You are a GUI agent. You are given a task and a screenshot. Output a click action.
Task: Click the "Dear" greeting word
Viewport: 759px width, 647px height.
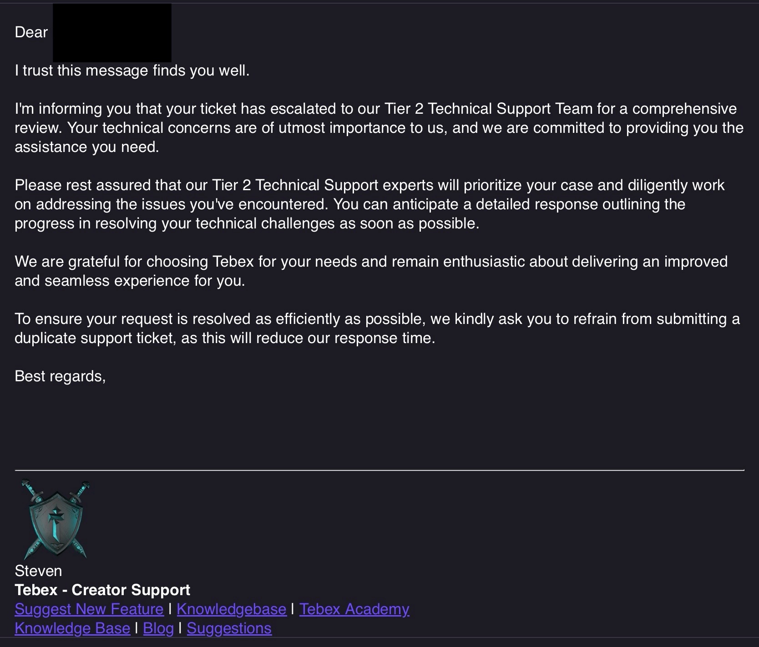pos(31,32)
